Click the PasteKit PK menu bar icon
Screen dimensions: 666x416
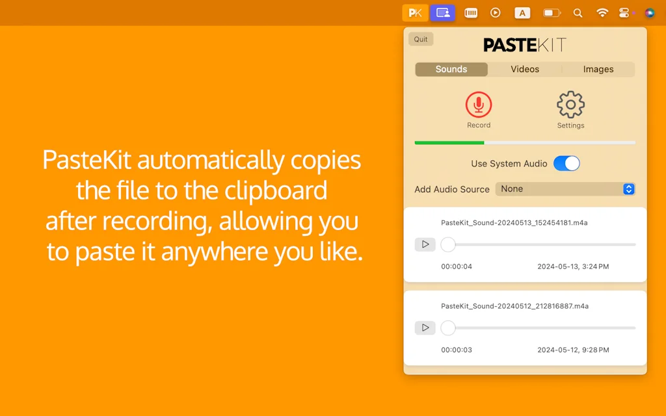click(415, 12)
